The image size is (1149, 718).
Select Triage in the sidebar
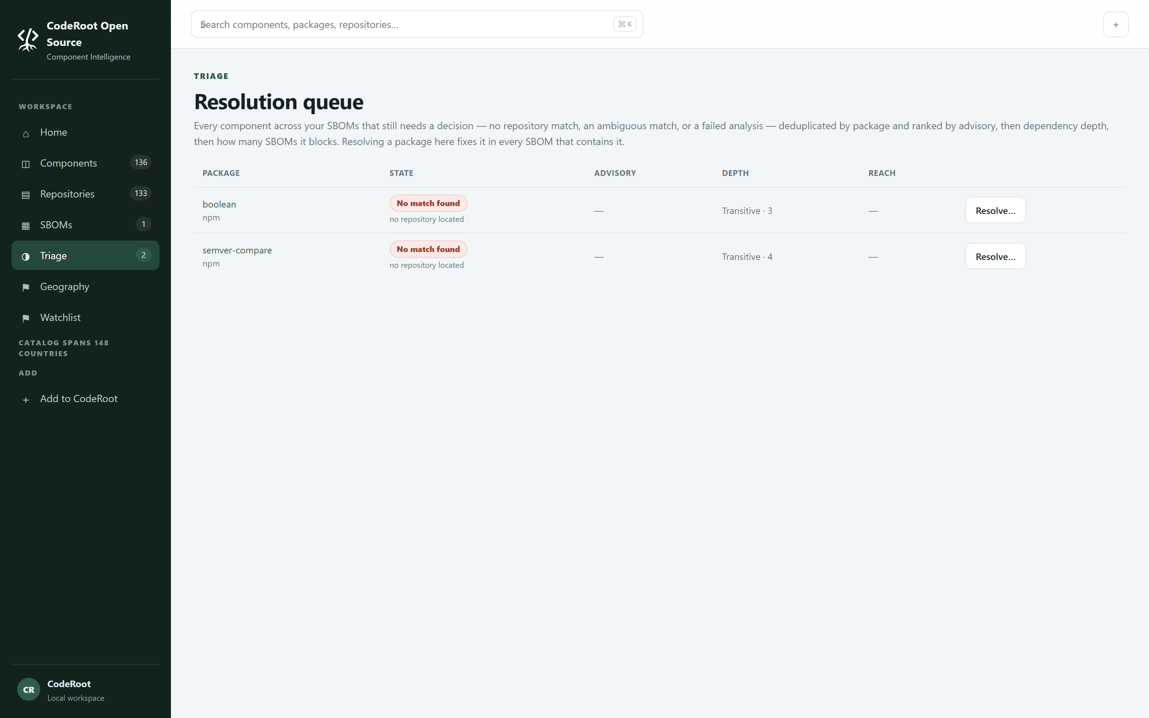(x=85, y=256)
